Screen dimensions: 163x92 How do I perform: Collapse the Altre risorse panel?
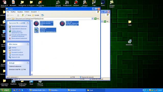click(x=28, y=44)
